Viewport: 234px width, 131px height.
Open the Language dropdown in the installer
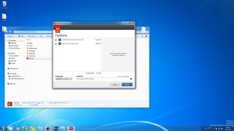coord(64,79)
